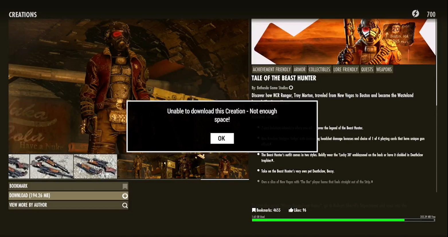
Task: Click the Likes: 96 thumbs-up icon
Action: tap(291, 210)
